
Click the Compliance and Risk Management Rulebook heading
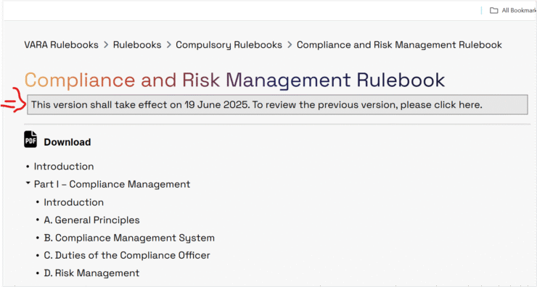point(234,80)
